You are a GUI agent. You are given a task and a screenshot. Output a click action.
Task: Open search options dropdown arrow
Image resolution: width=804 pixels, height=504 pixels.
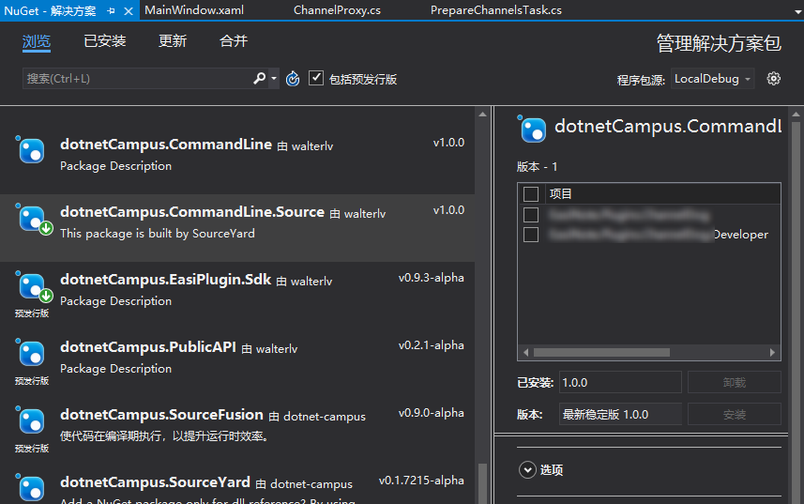274,79
